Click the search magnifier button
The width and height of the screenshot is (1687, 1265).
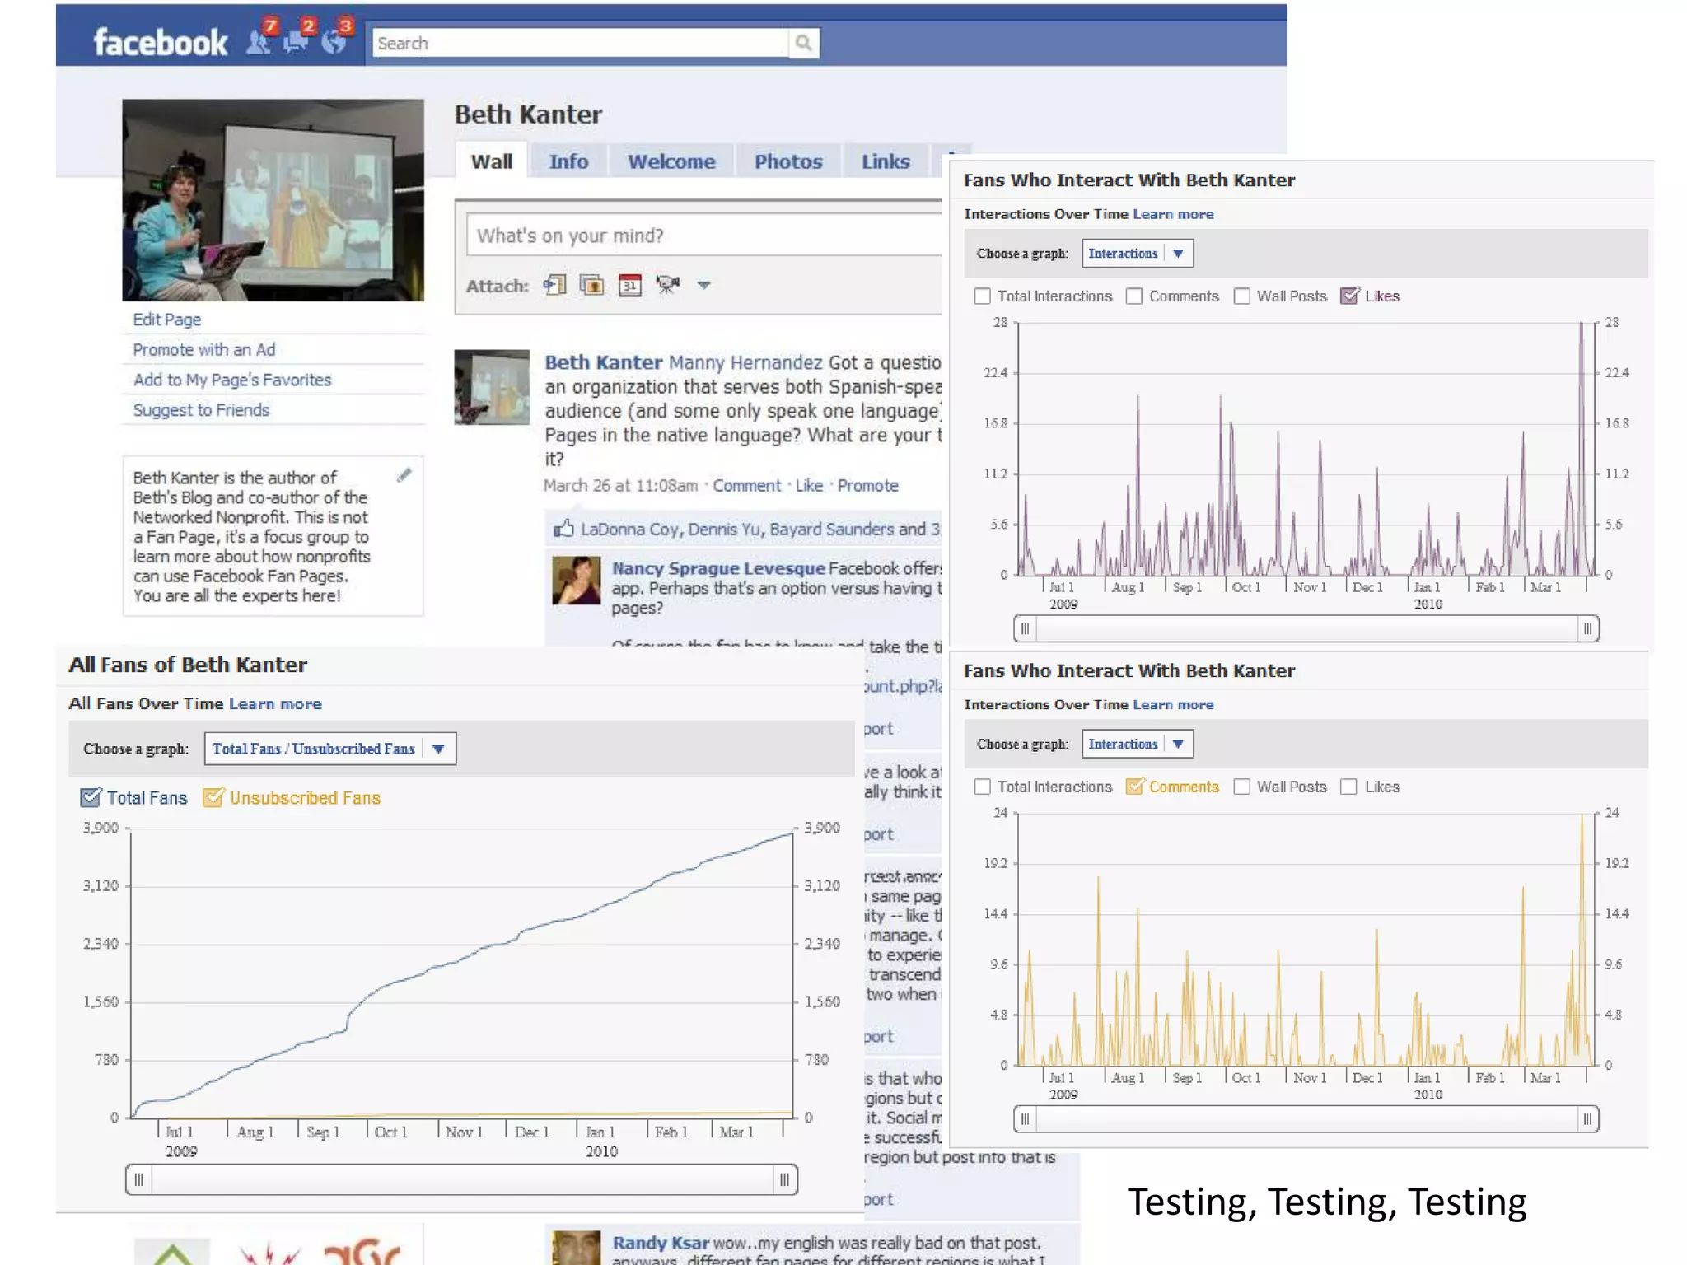803,43
